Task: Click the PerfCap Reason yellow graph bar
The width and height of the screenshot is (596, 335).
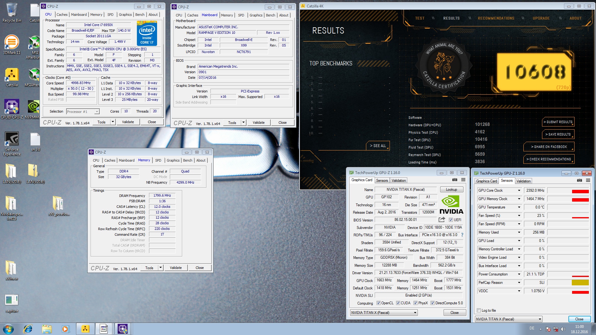Action: 580,283
